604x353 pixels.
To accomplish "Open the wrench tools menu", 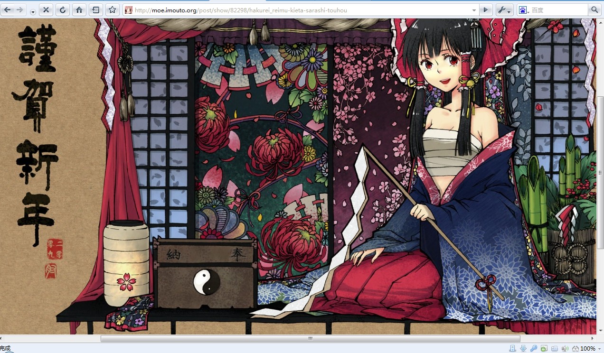I will [x=504, y=10].
